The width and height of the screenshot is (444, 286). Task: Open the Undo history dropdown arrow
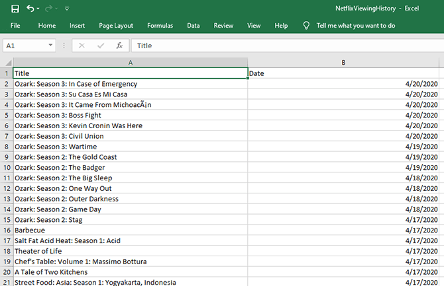coord(39,9)
